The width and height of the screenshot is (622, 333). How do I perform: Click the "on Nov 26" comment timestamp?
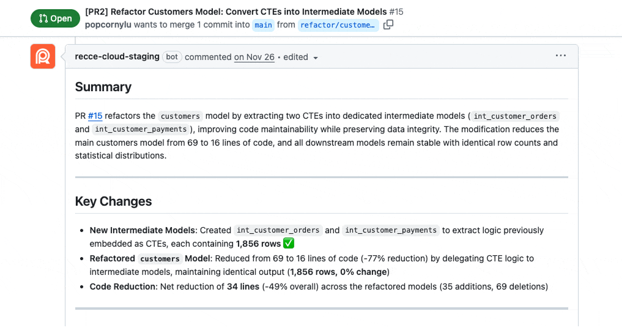point(254,57)
